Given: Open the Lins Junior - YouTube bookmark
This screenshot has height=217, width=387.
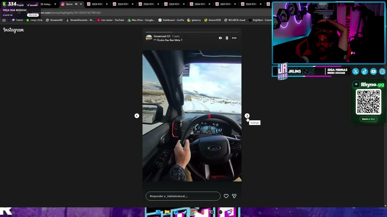Looking at the screenshot, I should 111,20.
